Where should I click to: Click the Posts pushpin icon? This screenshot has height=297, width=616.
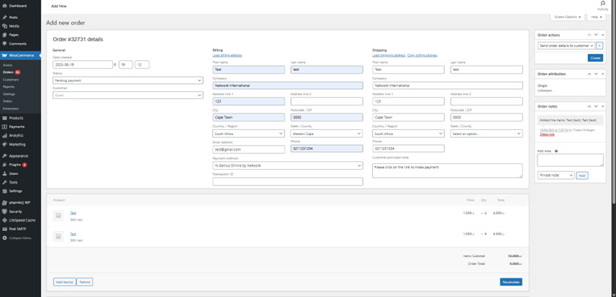click(x=5, y=17)
